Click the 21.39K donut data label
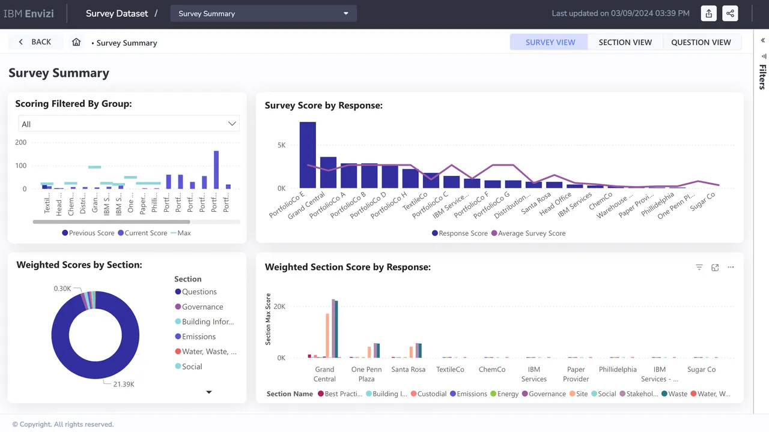The width and height of the screenshot is (769, 432). 123,383
